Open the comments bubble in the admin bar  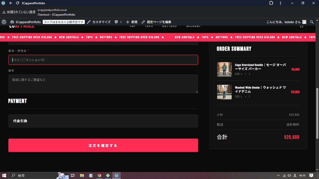(118, 22)
